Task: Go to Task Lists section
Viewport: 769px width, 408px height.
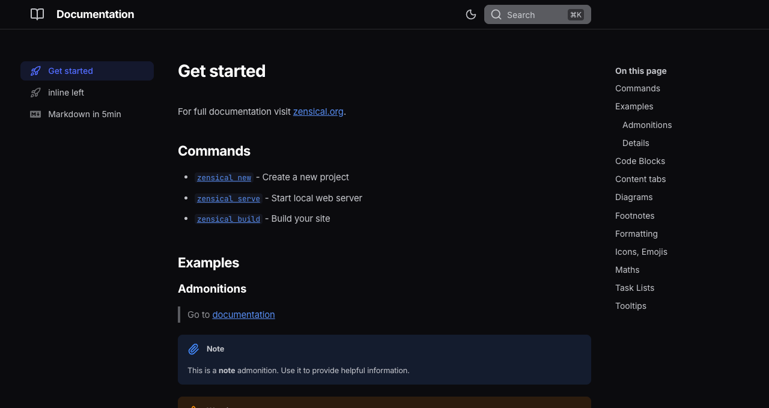Action: tap(634, 288)
